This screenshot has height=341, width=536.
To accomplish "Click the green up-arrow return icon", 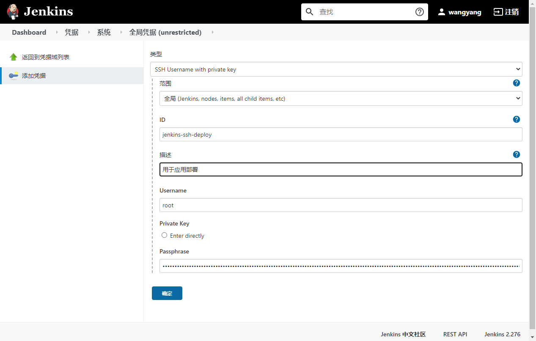I will click(x=14, y=57).
